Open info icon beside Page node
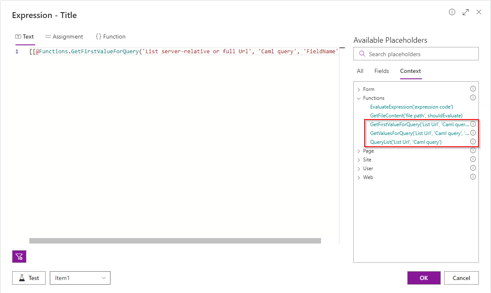This screenshot has height=293, width=491. coord(473,150)
